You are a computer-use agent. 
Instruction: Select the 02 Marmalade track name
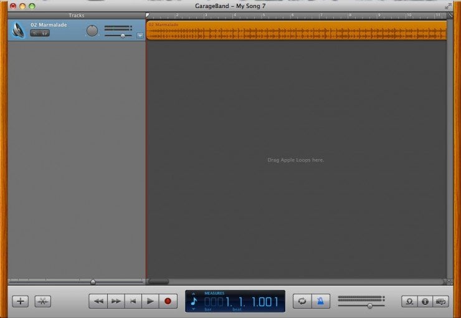coord(49,25)
